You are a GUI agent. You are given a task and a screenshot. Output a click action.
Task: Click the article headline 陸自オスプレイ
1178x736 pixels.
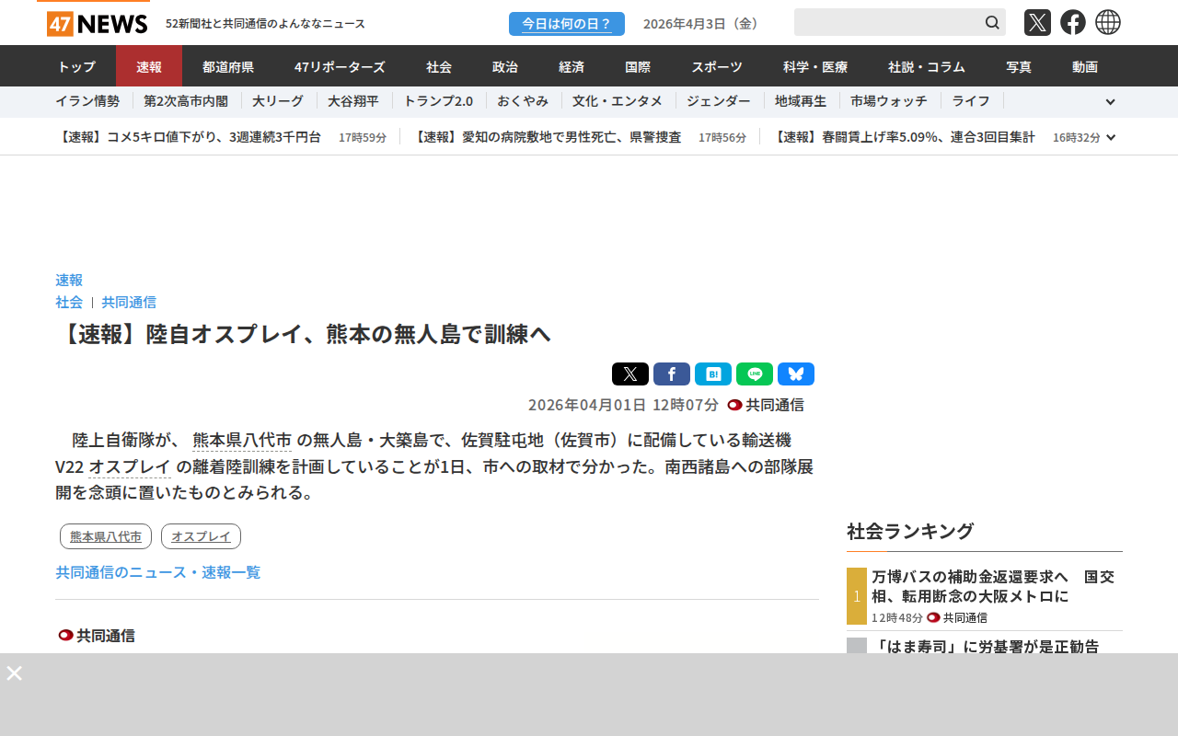[x=304, y=333]
